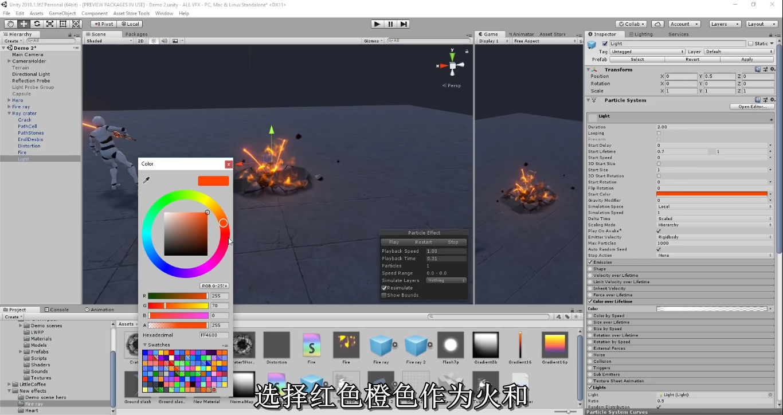The height and width of the screenshot is (415, 783).
Task: Open the GameObject menu
Action: pyautogui.click(x=62, y=13)
